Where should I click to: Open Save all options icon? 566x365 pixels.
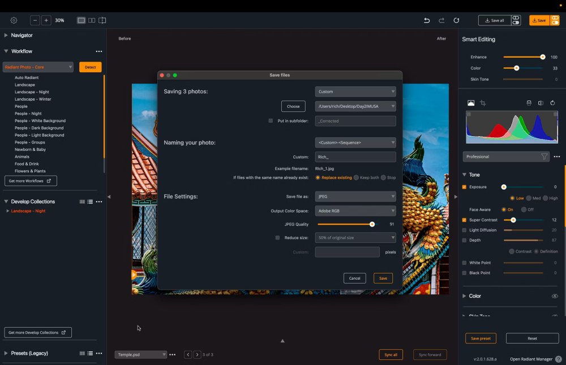(516, 20)
